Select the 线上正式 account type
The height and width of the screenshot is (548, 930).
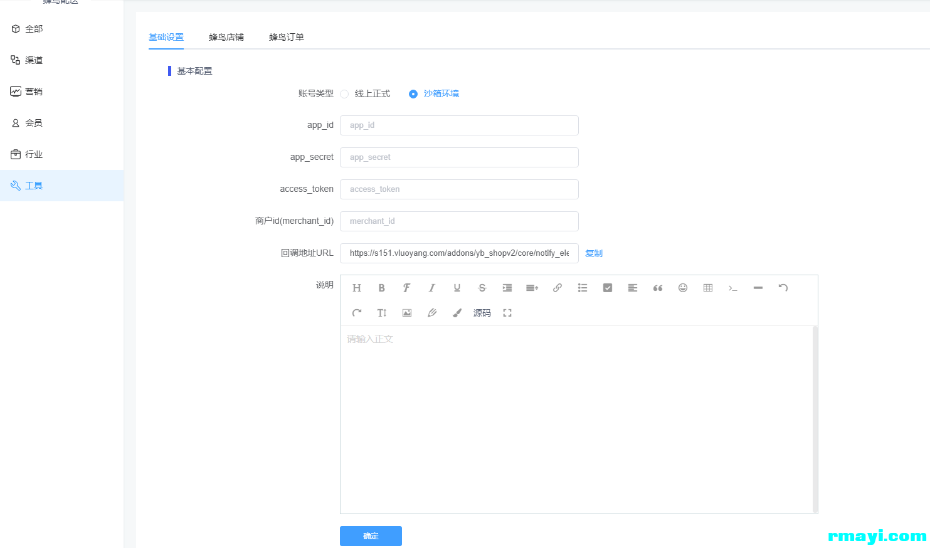click(366, 94)
